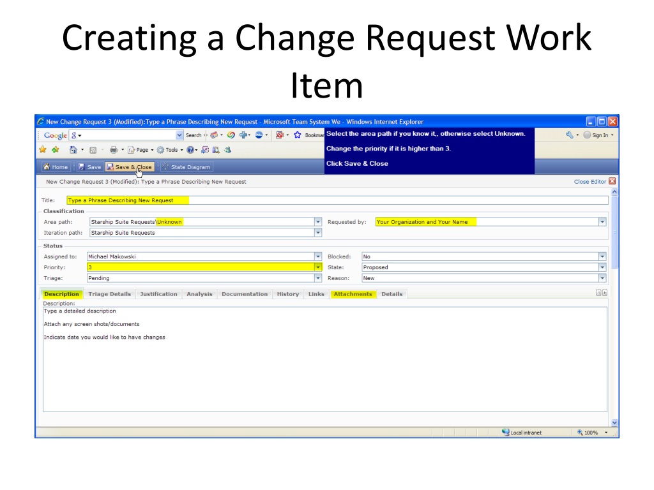Image resolution: width=654 pixels, height=490 pixels.
Task: Click the Print printer icon
Action: pyautogui.click(x=114, y=150)
